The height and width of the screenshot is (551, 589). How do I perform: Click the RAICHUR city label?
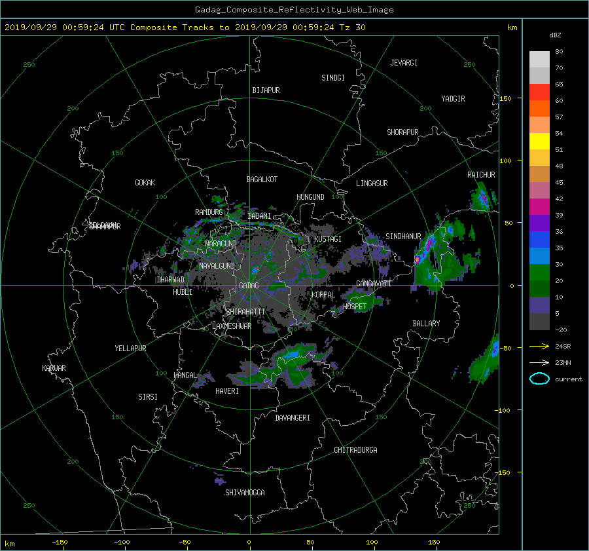481,175
